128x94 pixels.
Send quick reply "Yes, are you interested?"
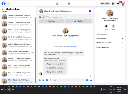click(55, 64)
